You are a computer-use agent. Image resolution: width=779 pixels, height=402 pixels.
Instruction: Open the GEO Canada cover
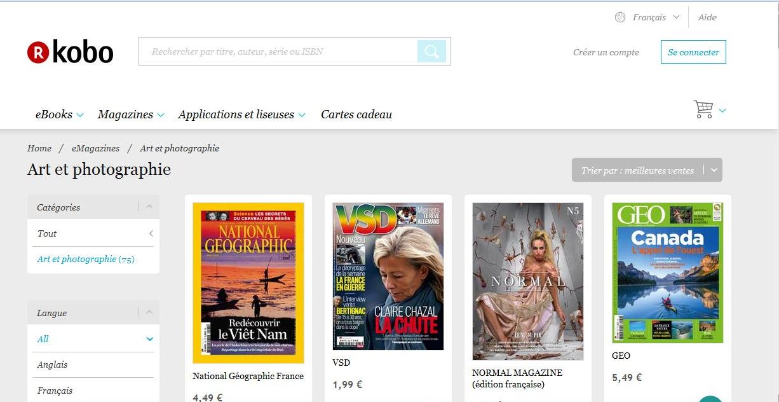coord(668,273)
